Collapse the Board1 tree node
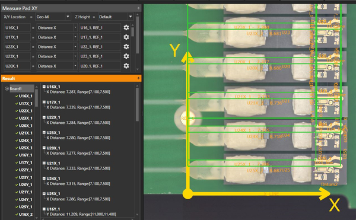Screen dimensions: 356x220 tap(7, 89)
